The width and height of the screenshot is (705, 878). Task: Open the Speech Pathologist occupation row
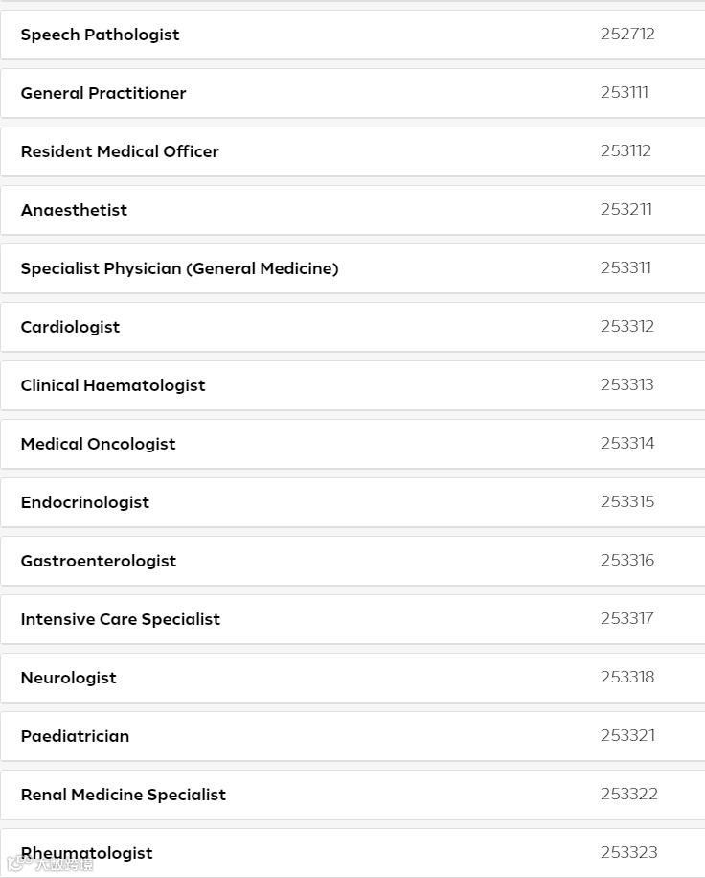pyautogui.click(x=101, y=35)
